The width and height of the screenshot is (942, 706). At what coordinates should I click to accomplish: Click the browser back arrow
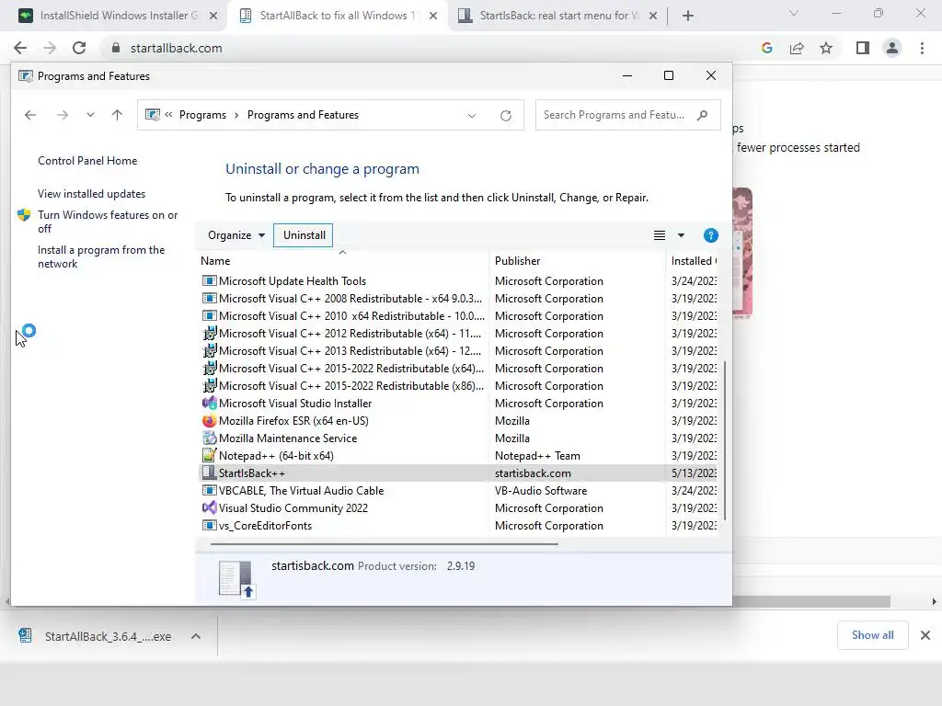click(x=20, y=48)
